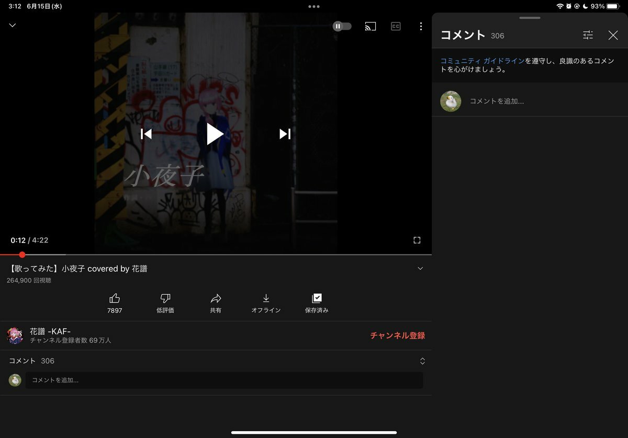
Task: Tap the video title 小夜子 covered by 花譜
Action: (78, 269)
